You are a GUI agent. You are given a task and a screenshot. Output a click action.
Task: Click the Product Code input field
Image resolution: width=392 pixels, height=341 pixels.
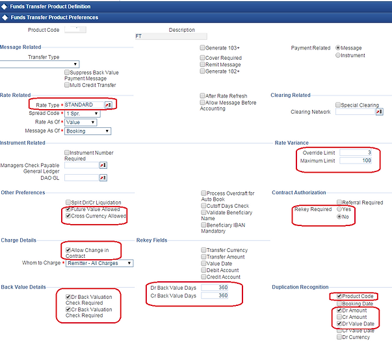(75, 29)
